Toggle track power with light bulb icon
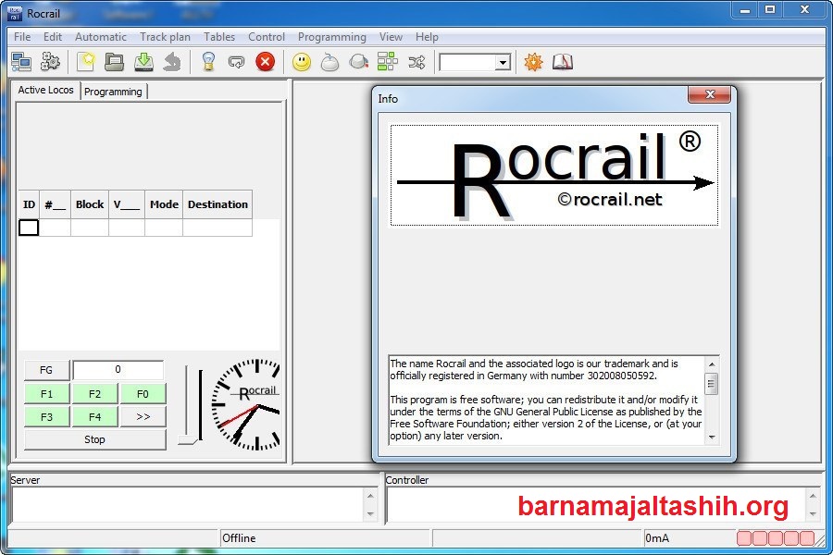Image resolution: width=833 pixels, height=555 pixels. pos(208,62)
